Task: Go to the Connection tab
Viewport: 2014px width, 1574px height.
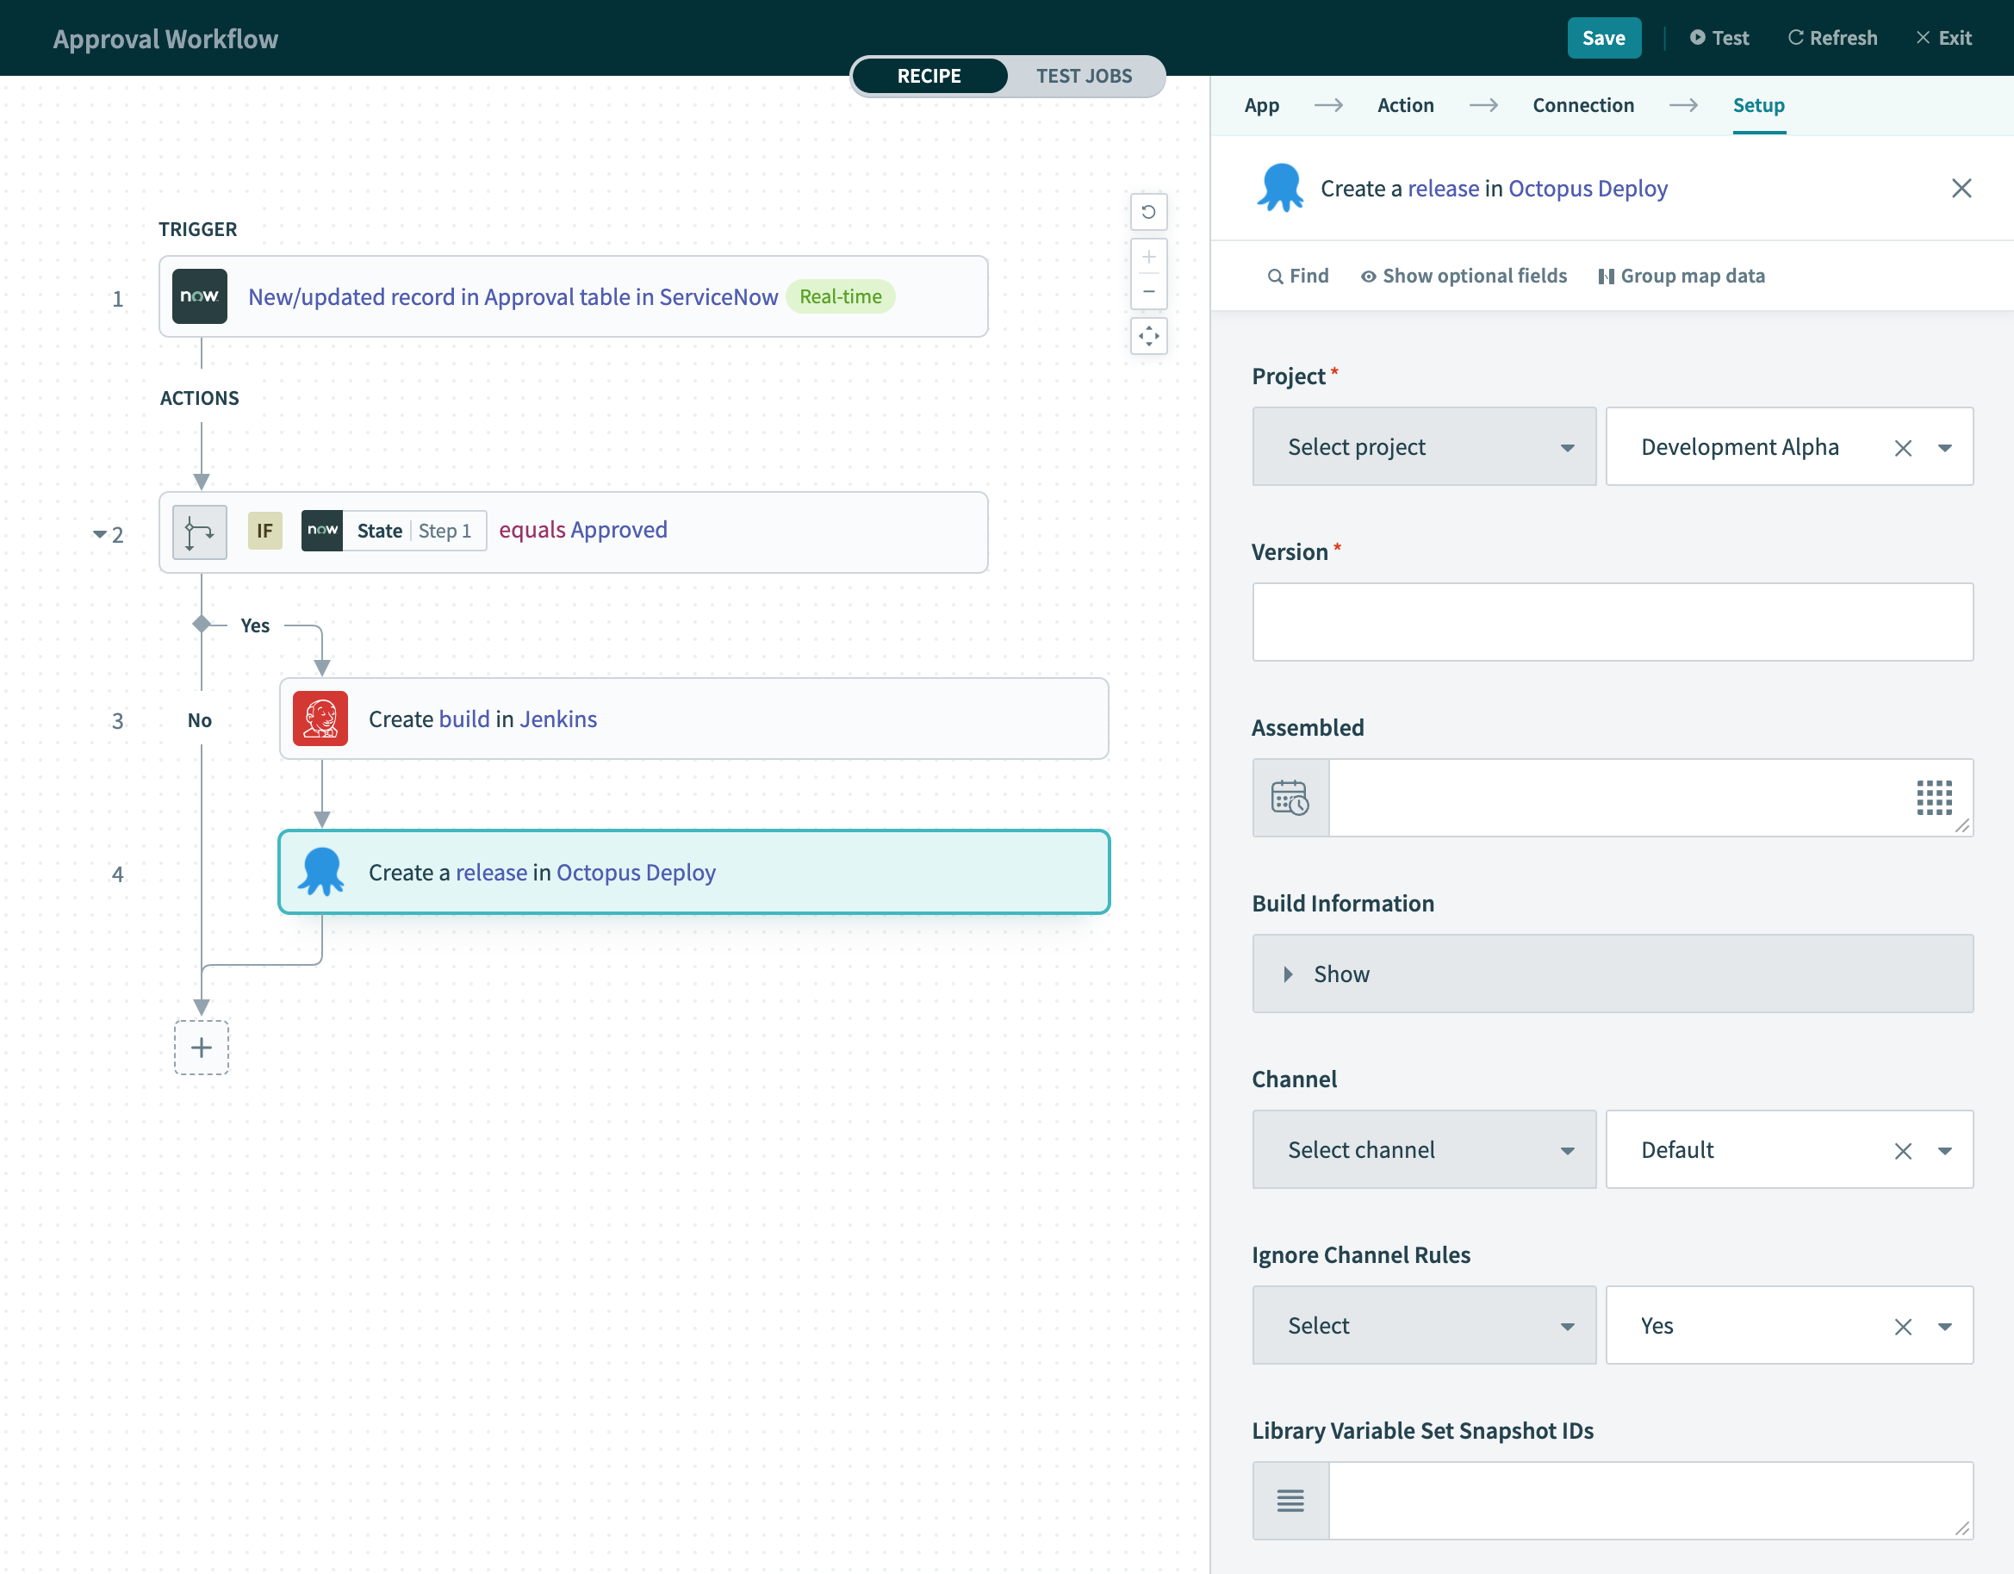Action: [x=1582, y=105]
